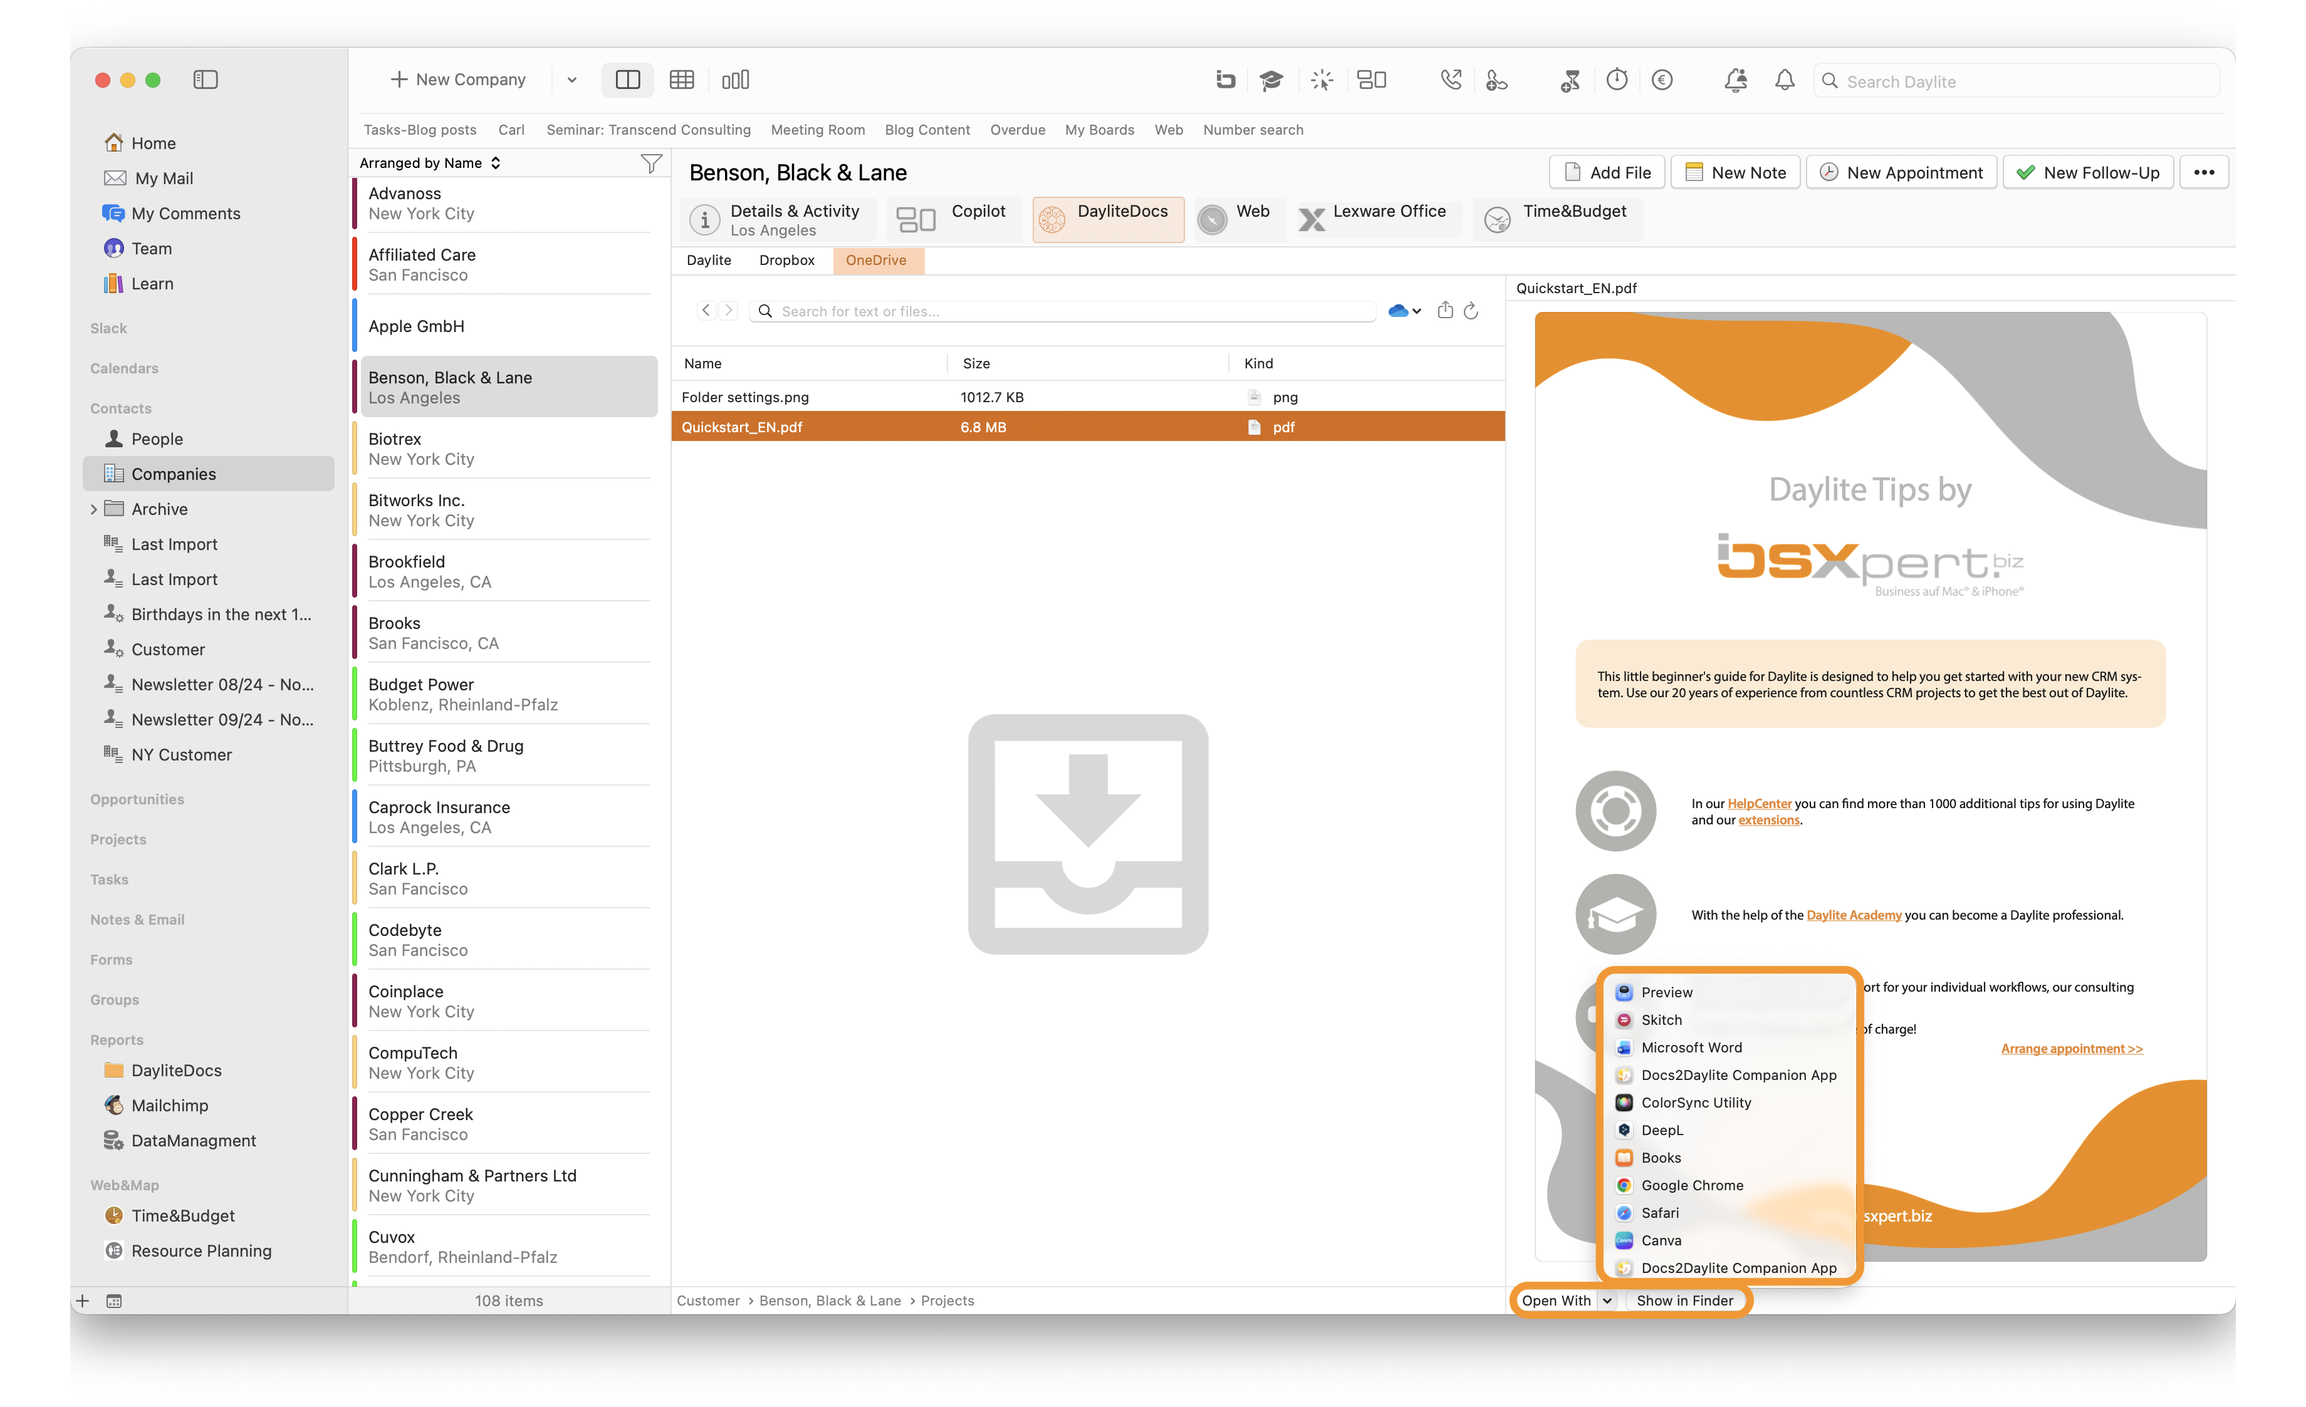
Task: Click the euro currency icon
Action: coord(1662,80)
